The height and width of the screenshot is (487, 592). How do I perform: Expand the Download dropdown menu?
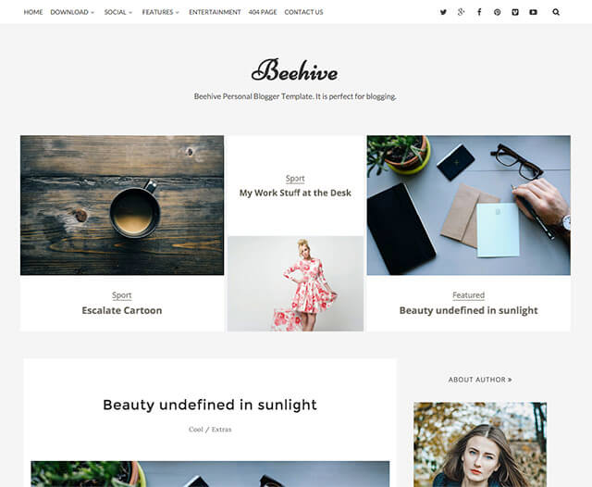tap(72, 12)
